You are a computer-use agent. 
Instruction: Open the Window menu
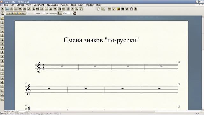pos(90,5)
